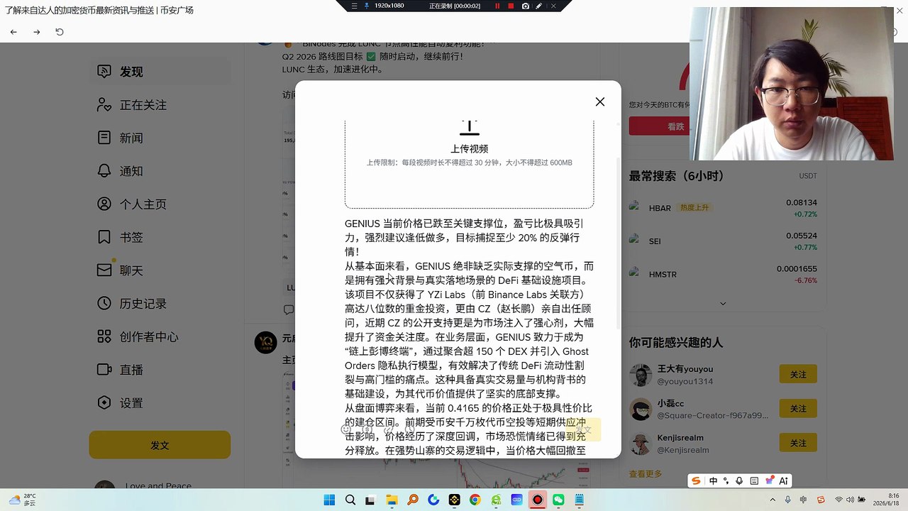Pause the screen recording
Image resolution: width=908 pixels, height=511 pixels.
pos(497,6)
